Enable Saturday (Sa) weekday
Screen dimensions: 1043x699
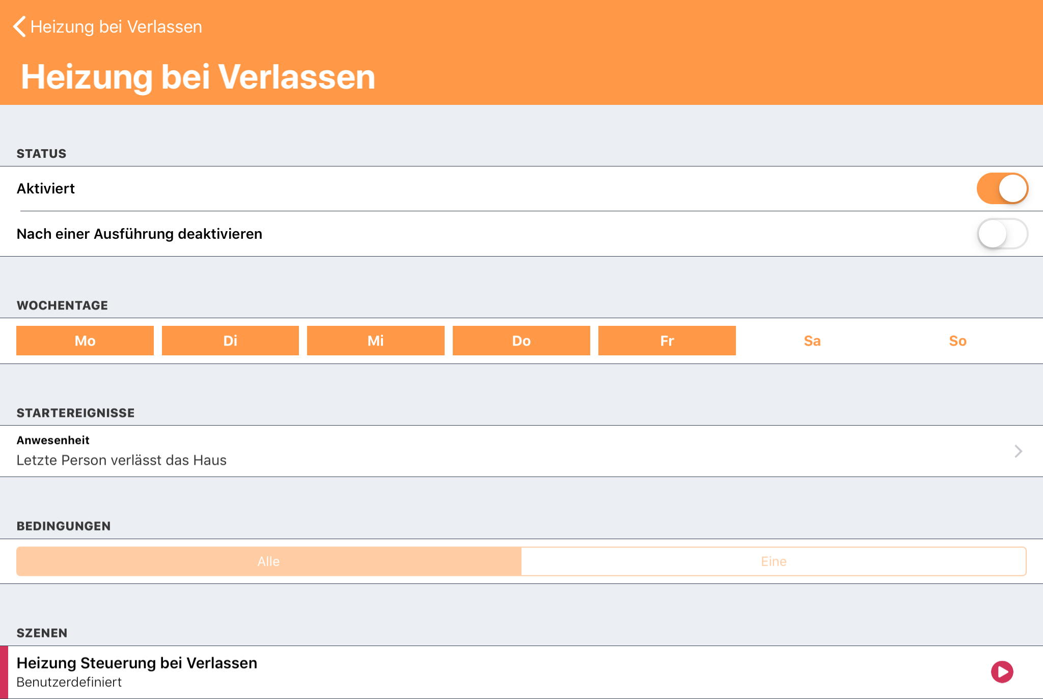812,341
